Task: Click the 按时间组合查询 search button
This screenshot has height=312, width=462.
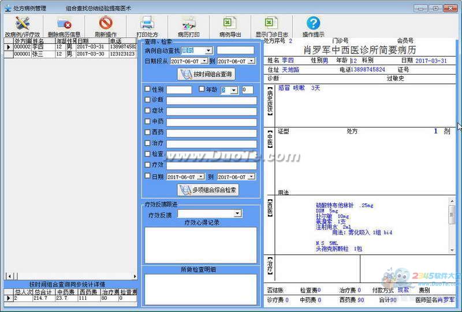Action: 206,74
